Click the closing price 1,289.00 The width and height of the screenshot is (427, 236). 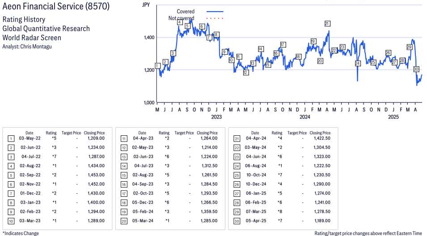click(96, 221)
